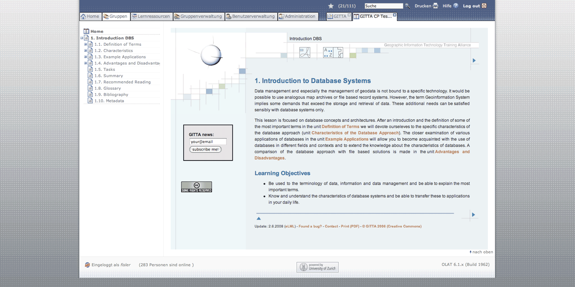Screen dimensions: 575x287
Task: Click the Drucken link
Action: pos(423,6)
